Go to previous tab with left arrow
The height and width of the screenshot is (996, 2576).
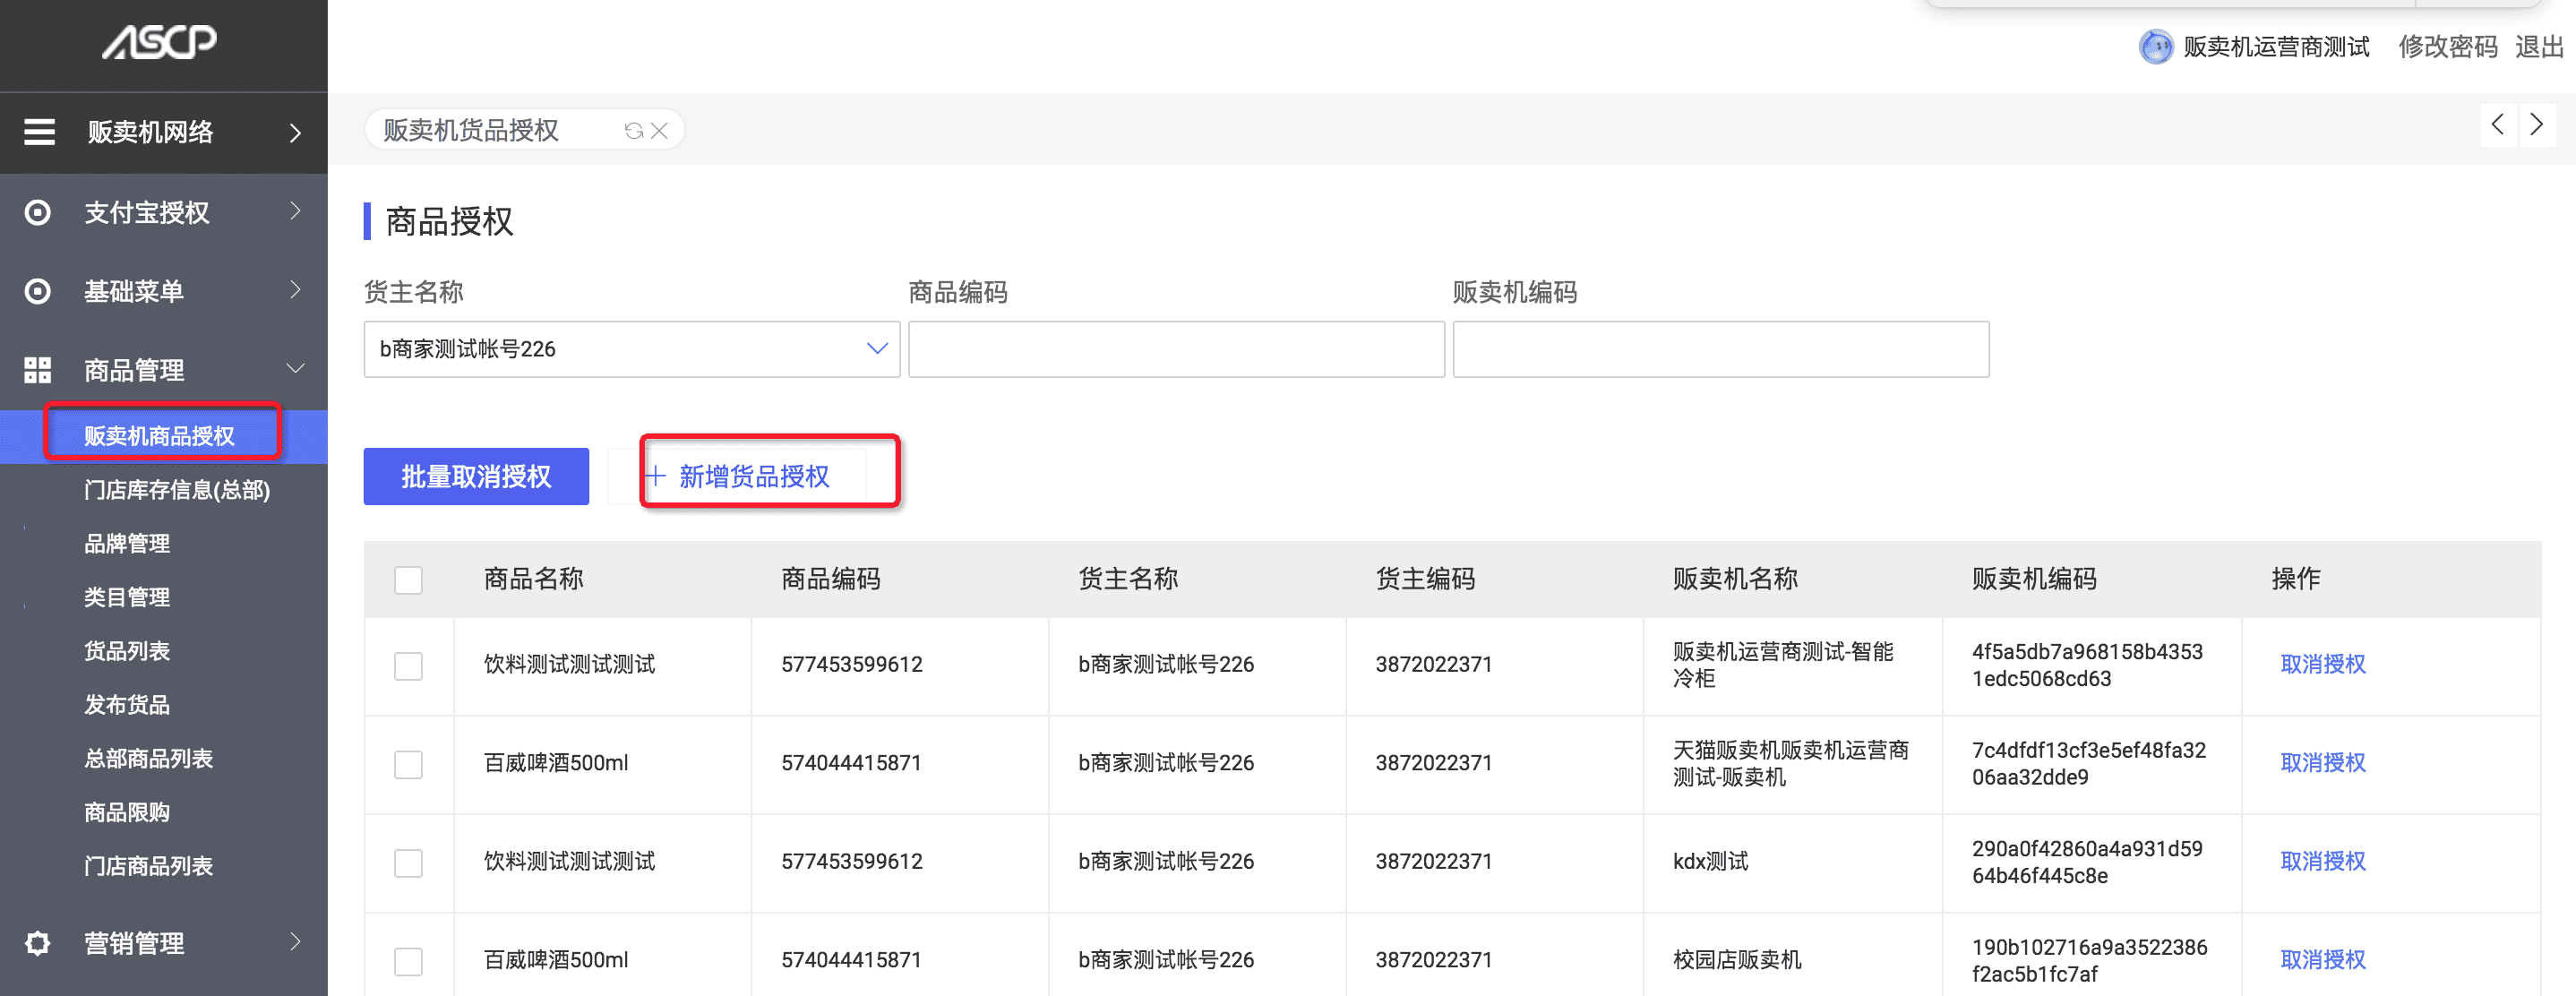(x=2498, y=125)
